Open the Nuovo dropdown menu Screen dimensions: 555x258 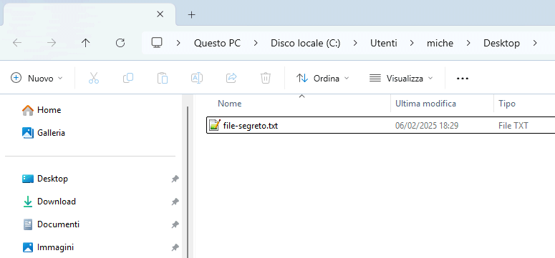(37, 78)
